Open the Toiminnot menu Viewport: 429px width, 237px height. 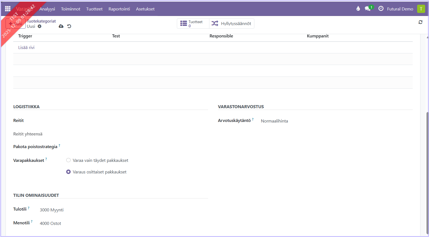[71, 9]
